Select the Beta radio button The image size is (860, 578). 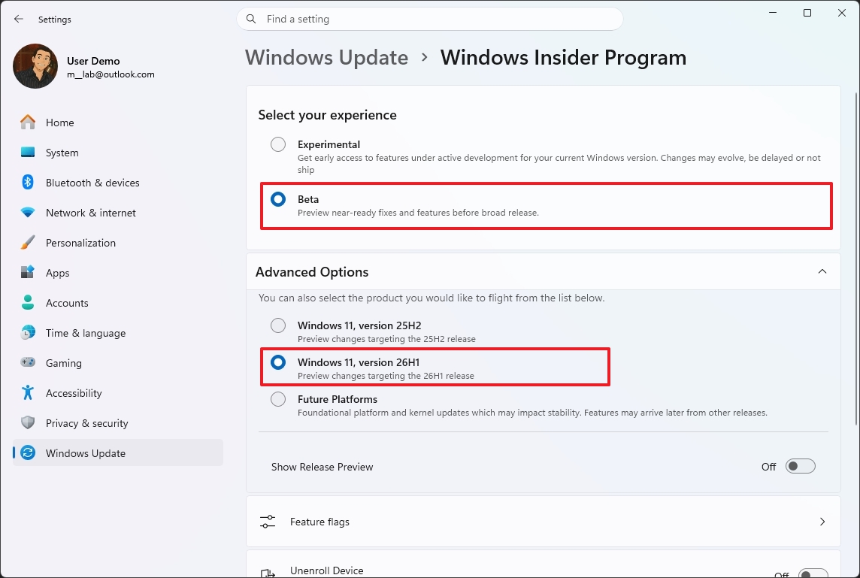click(x=278, y=199)
